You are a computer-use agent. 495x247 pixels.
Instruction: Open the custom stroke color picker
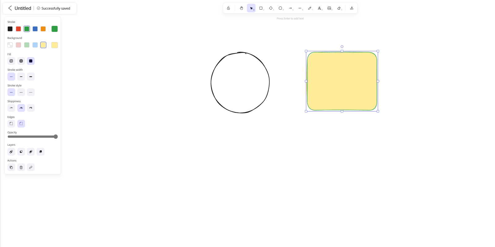[54, 29]
